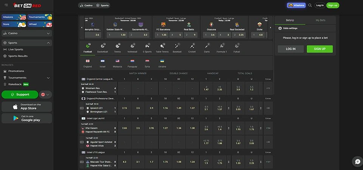Choose the Darts sport icon
This screenshot has width=363, height=170.
coord(207,48)
